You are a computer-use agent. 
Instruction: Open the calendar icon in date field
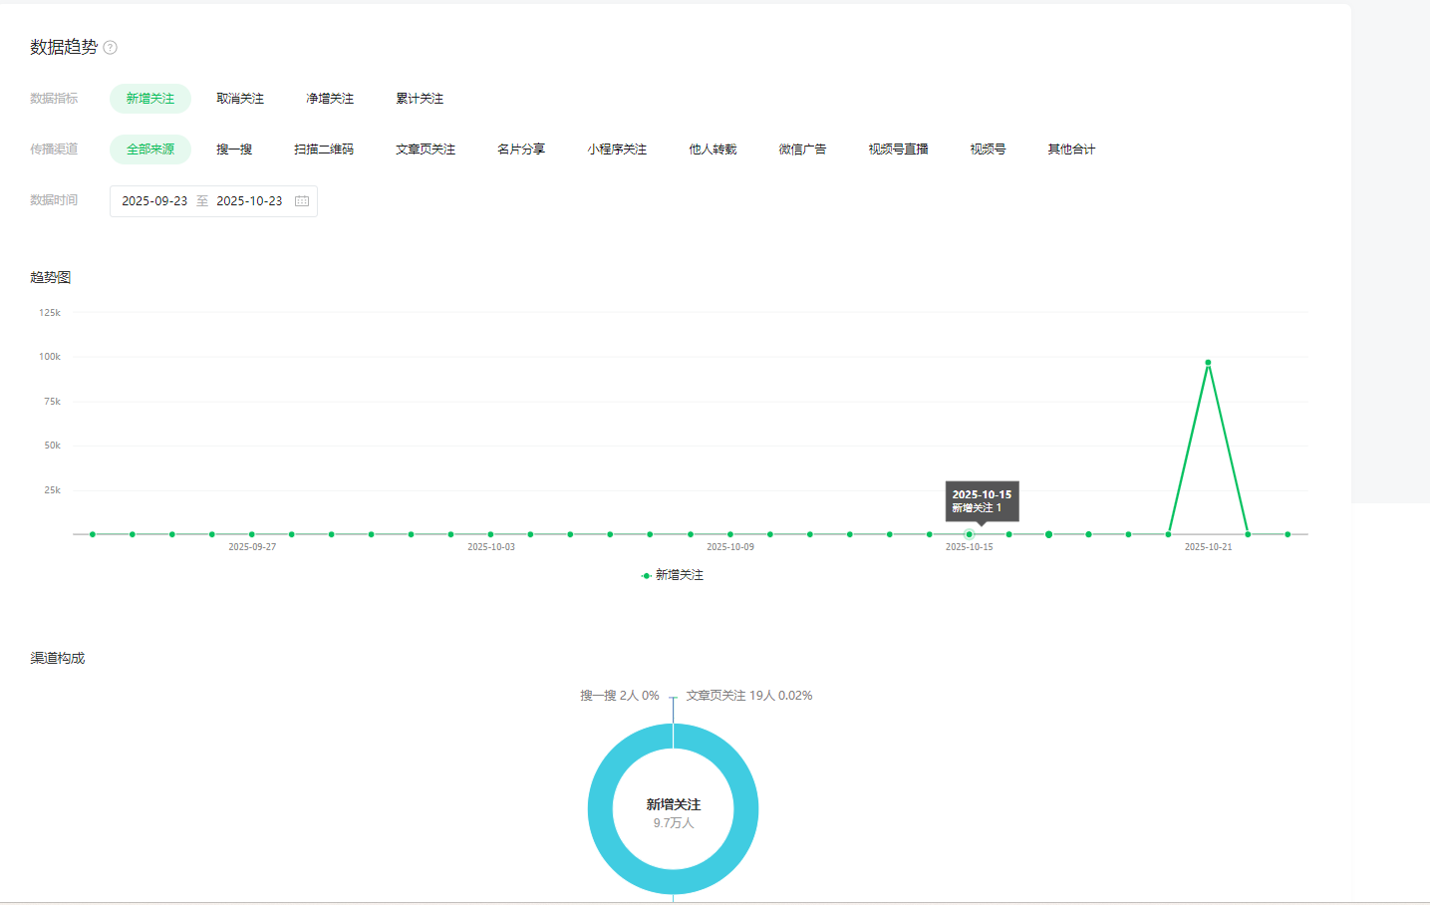coord(302,201)
